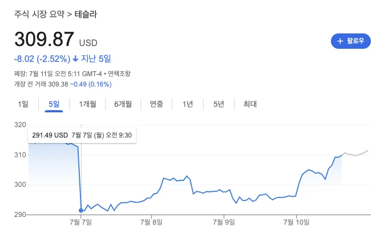
Task: Switch to 1개월 range
Action: tap(88, 104)
